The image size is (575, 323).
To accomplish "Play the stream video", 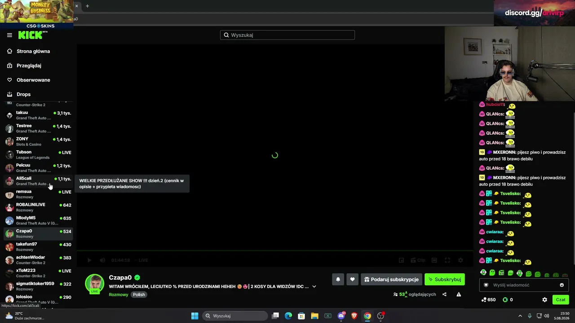I will click(89, 260).
